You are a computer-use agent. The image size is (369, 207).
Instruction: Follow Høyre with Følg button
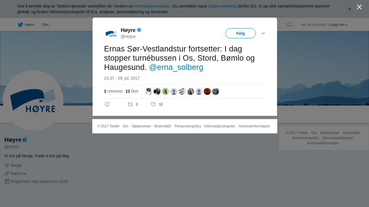tap(240, 33)
